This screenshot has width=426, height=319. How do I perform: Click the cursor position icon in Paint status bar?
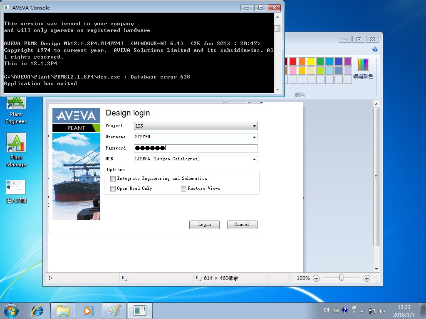(50, 278)
